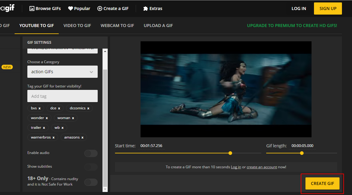Open Extras menu
352x195 pixels.
coord(153,9)
